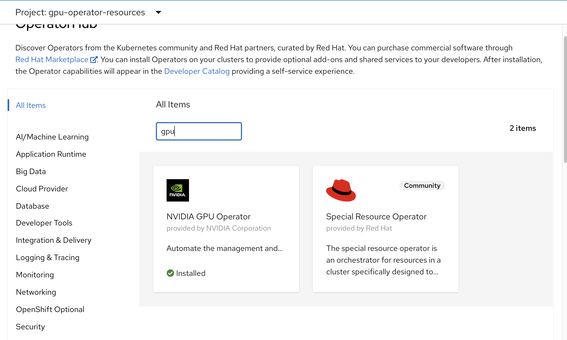Viewport: 567px width, 340px height.
Task: Click the Red Hat fedora logo
Action: click(x=341, y=190)
